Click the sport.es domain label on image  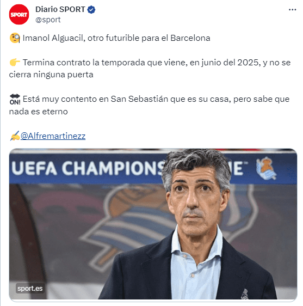point(30,289)
